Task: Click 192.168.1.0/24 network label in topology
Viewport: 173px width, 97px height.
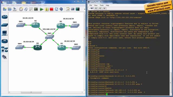Action: pyautogui.click(x=49, y=29)
